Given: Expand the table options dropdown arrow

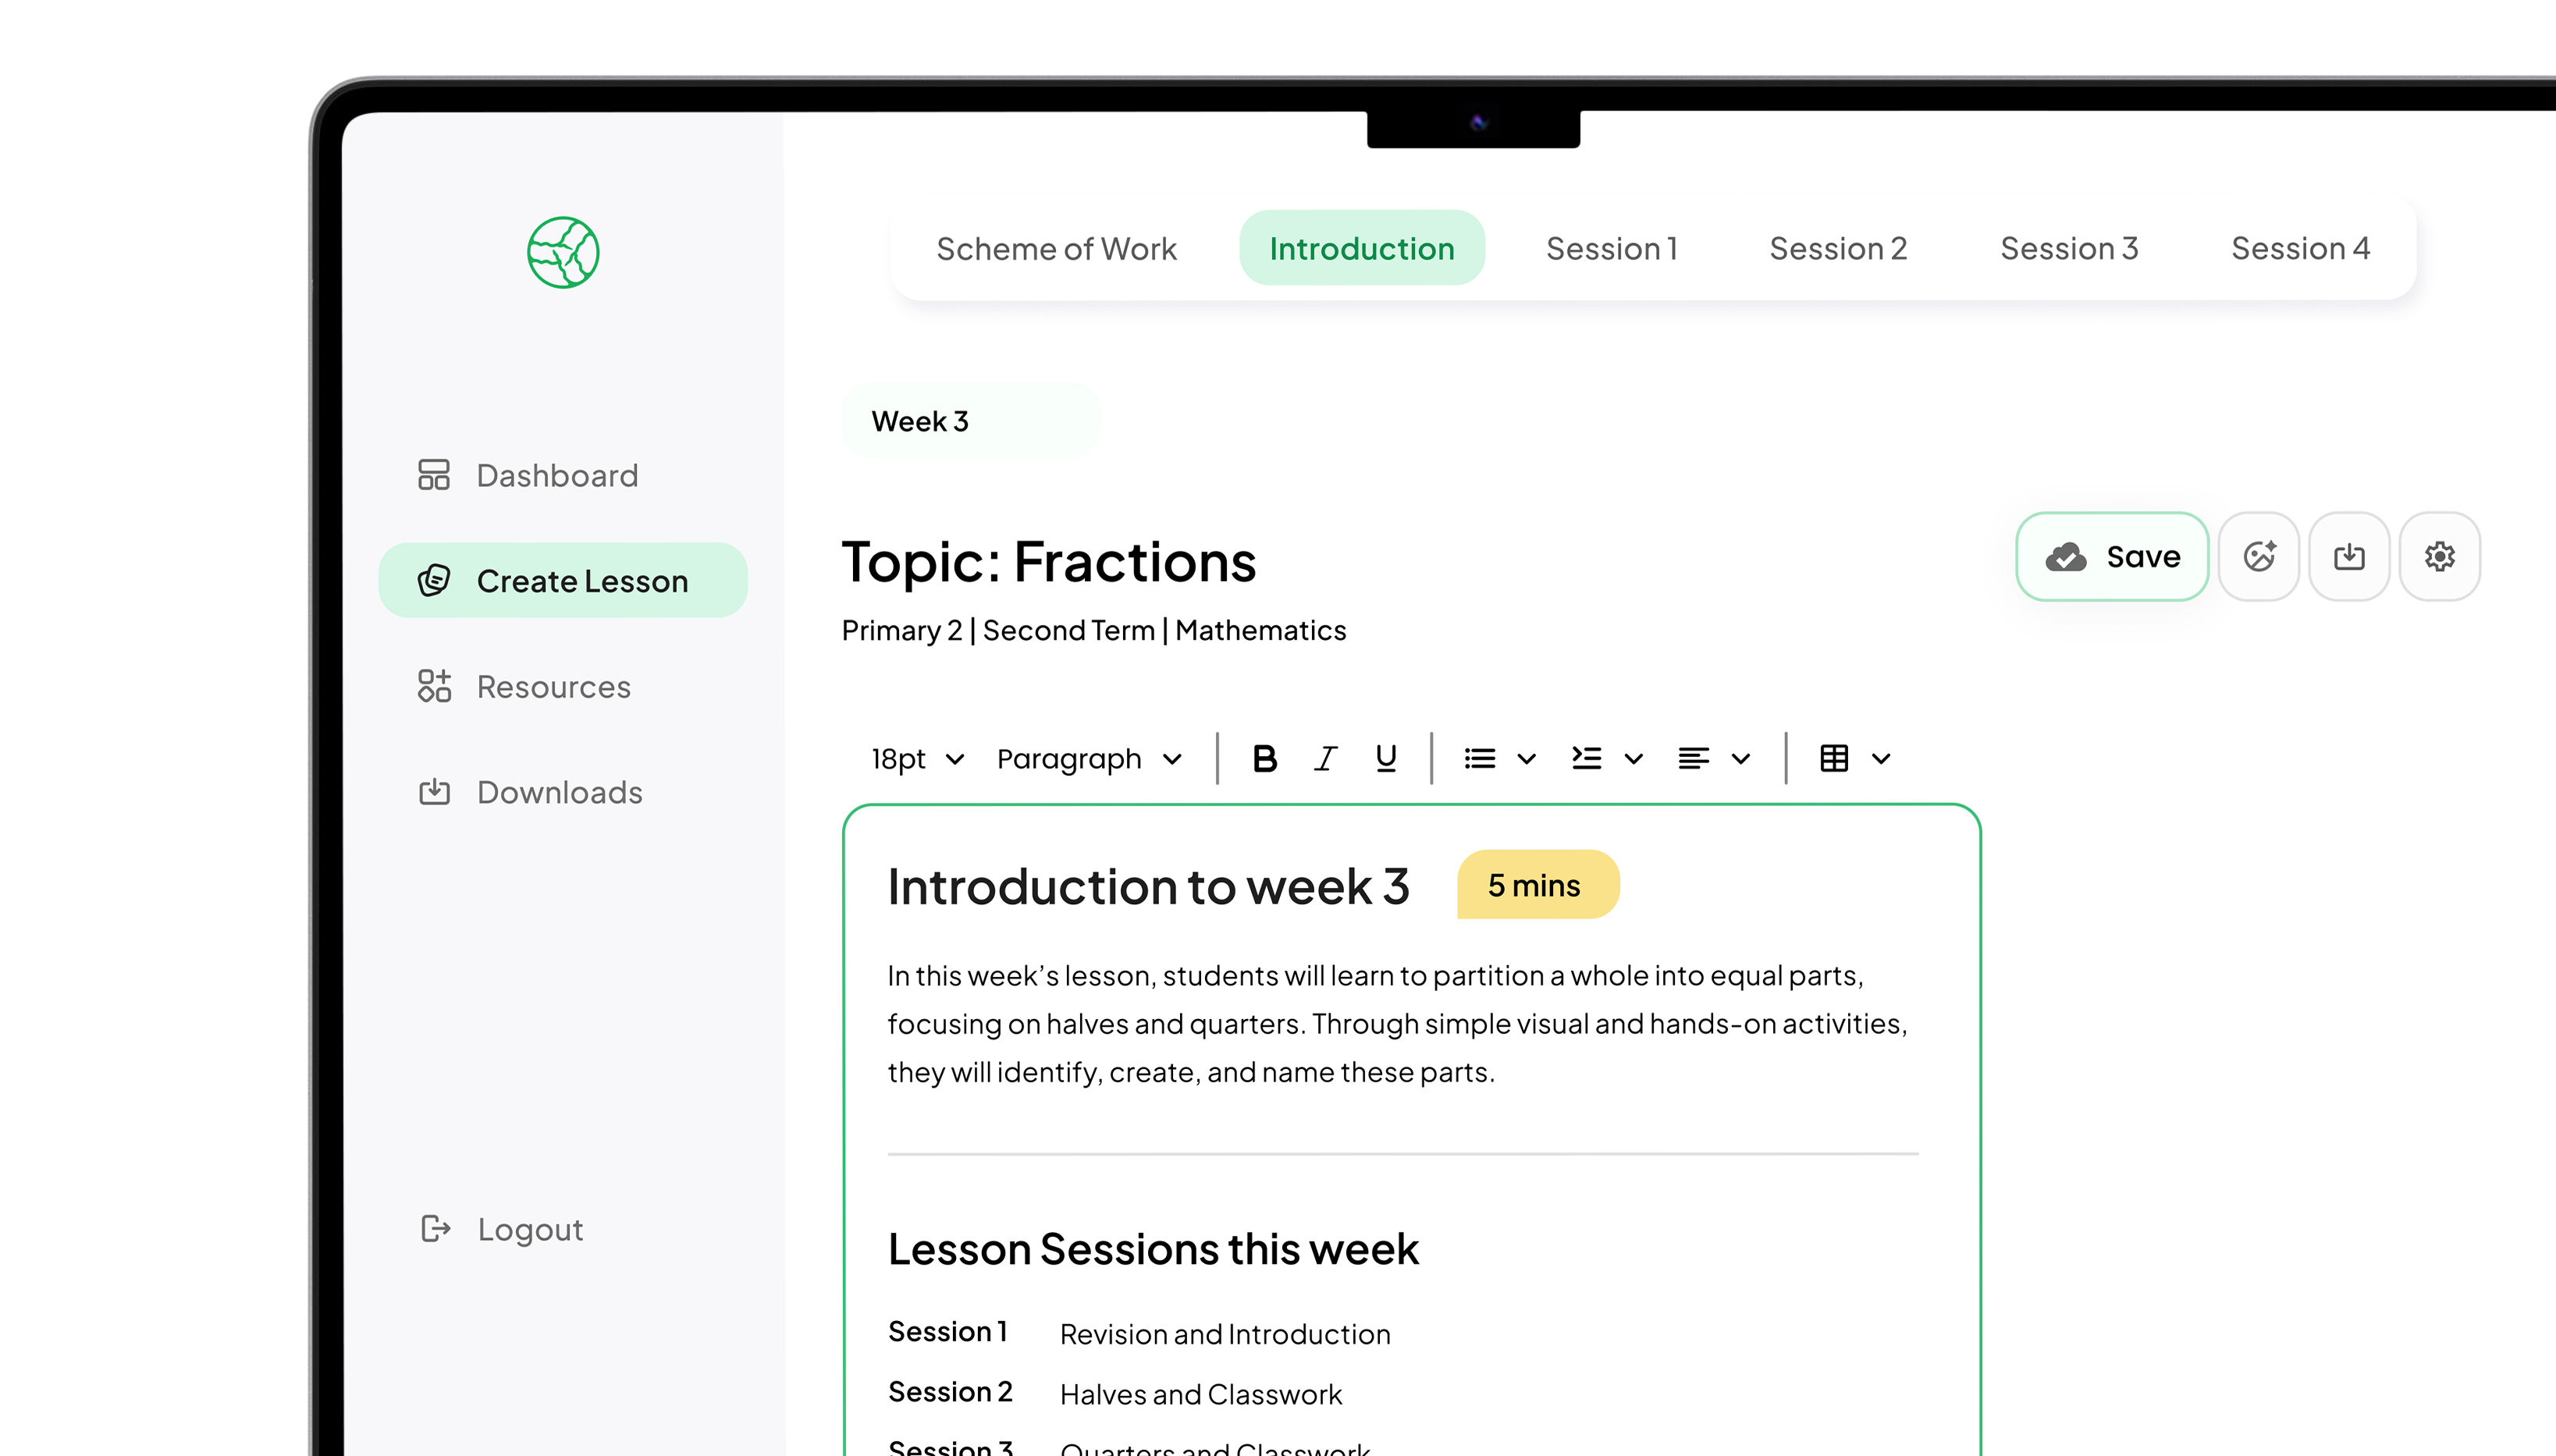Looking at the screenshot, I should (1881, 759).
